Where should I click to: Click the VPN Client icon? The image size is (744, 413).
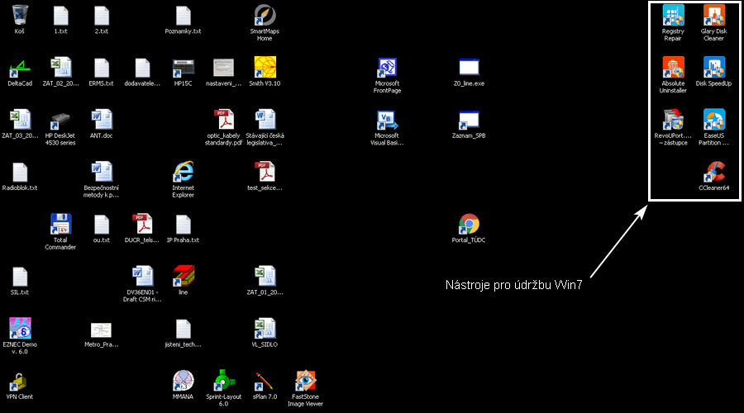[x=20, y=380]
